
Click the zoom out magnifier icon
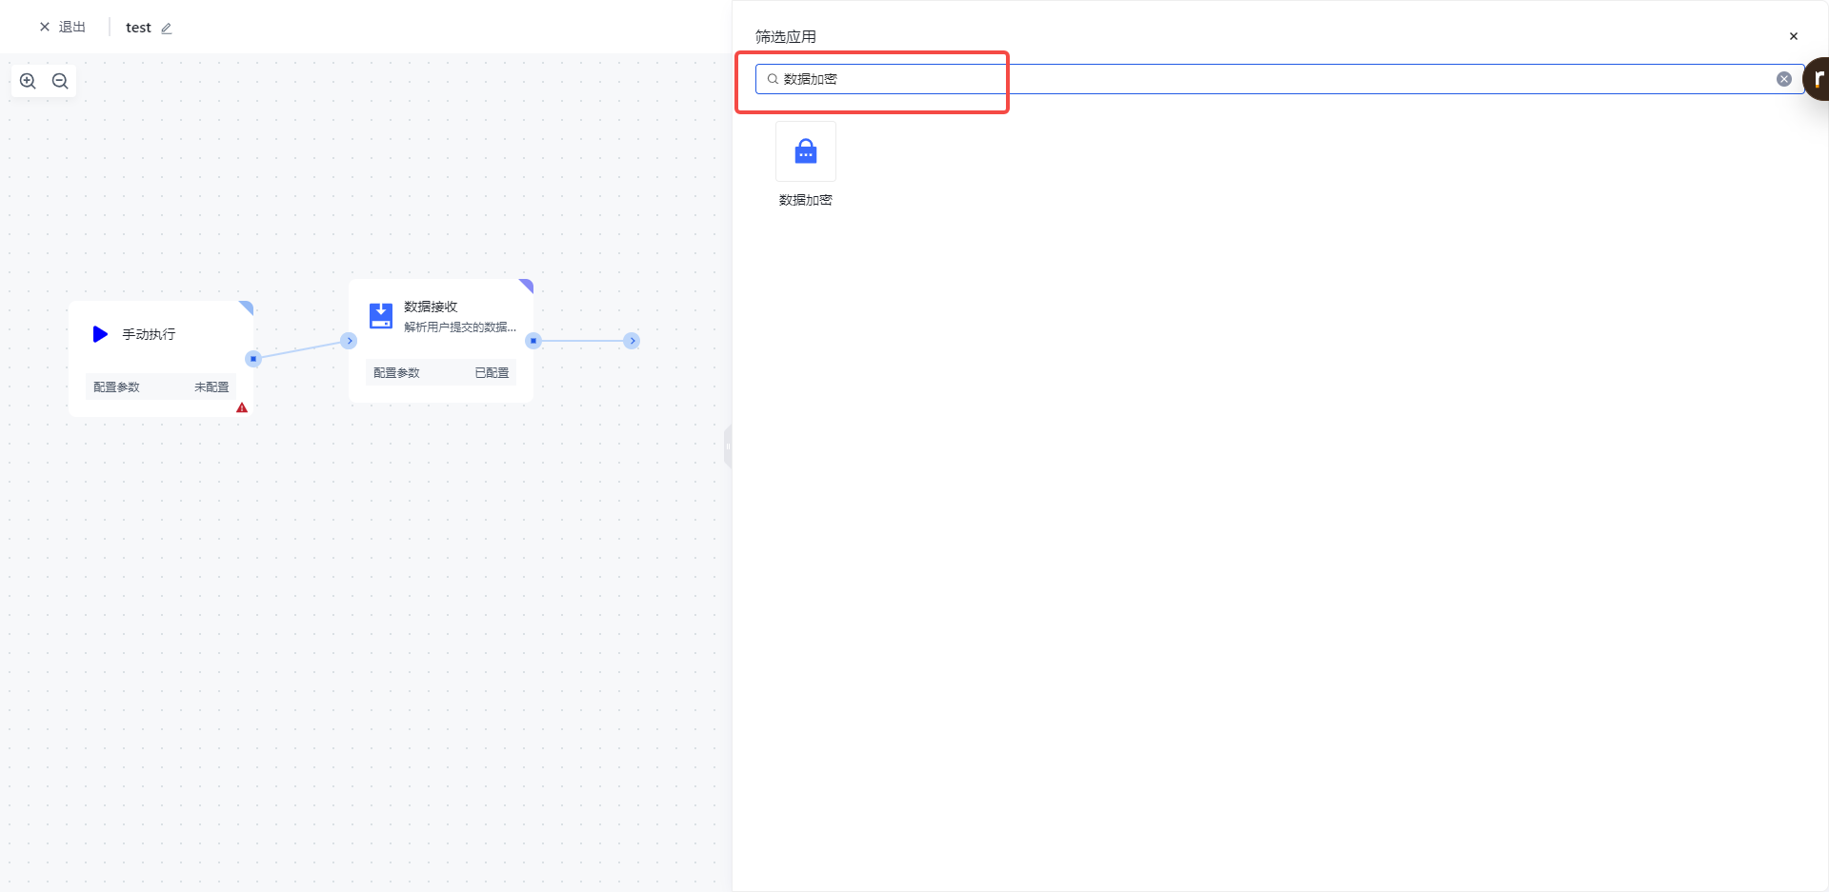[60, 81]
